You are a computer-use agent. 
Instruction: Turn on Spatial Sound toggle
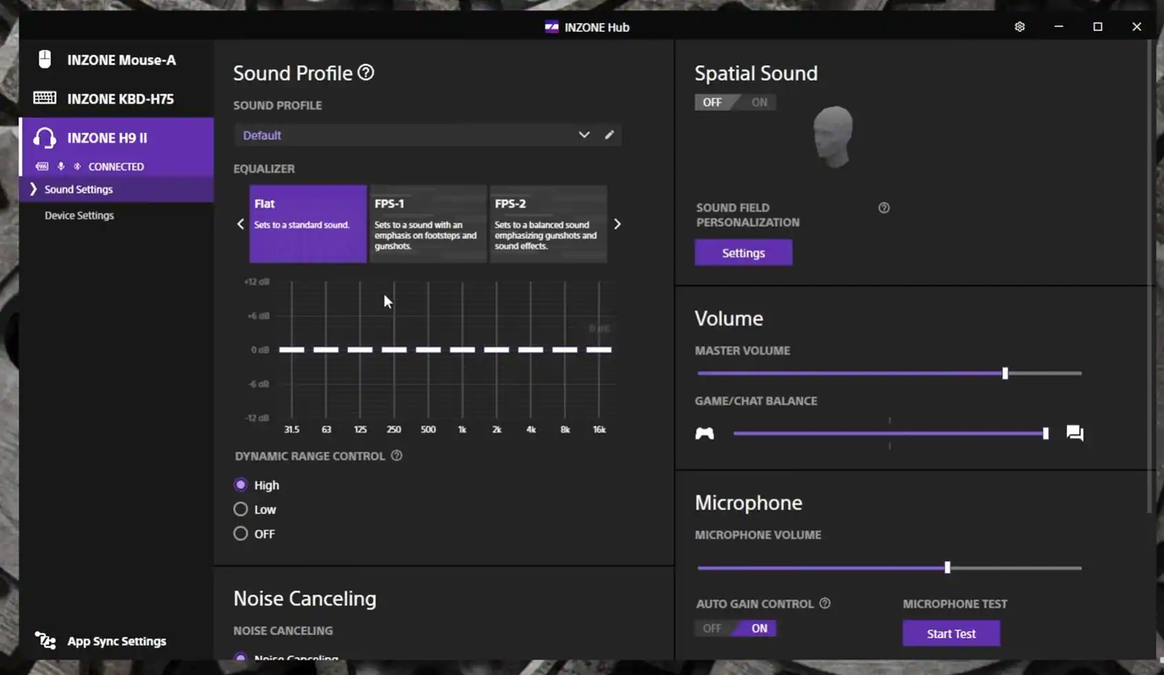[758, 103]
